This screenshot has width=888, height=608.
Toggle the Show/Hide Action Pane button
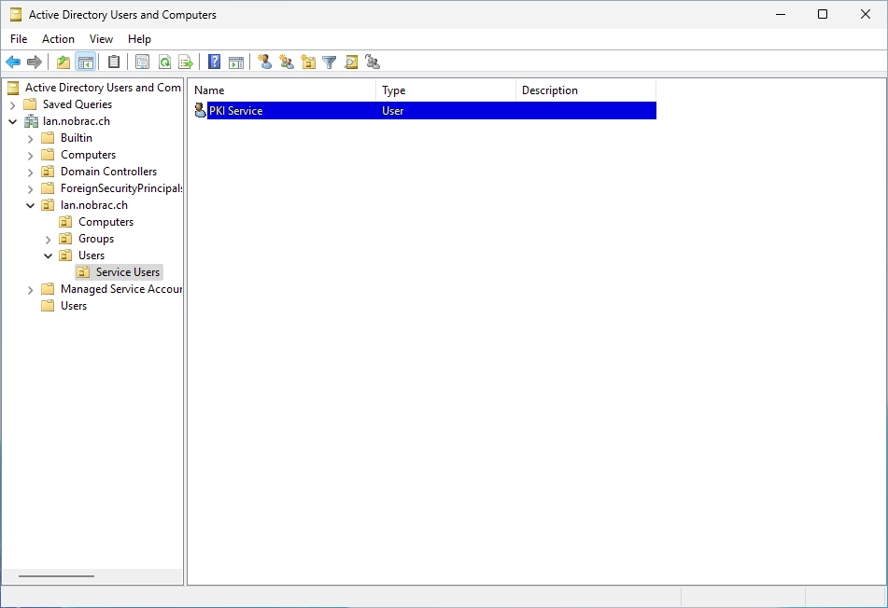[236, 62]
